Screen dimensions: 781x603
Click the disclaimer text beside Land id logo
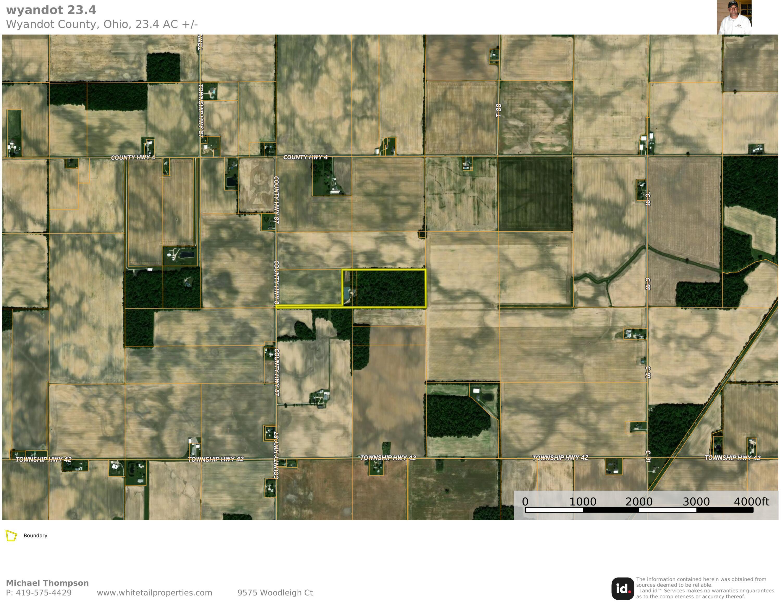[x=705, y=588]
